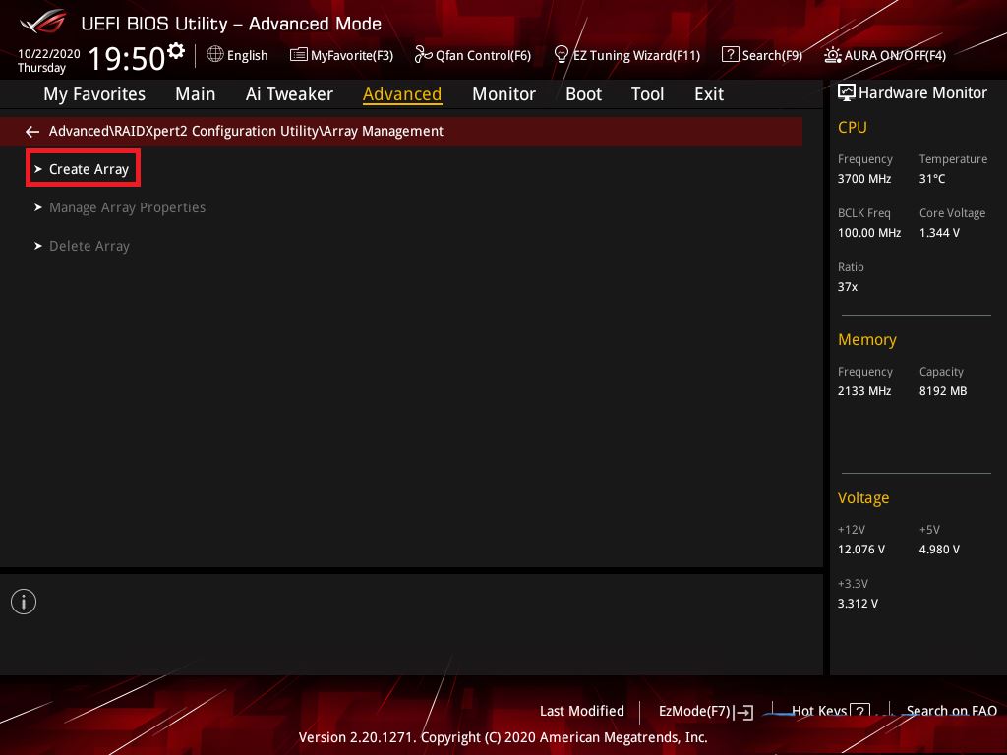This screenshot has height=755, width=1007.
Task: Click BCLK Freq value 100.00 MHz
Action: point(869,232)
